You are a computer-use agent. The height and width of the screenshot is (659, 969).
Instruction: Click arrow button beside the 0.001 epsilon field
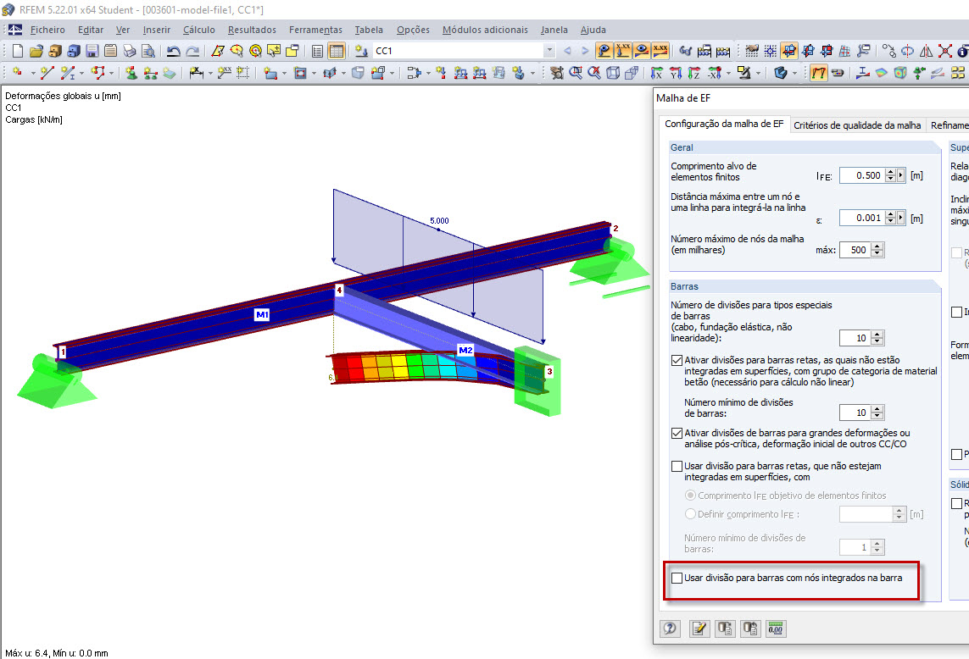tap(900, 218)
